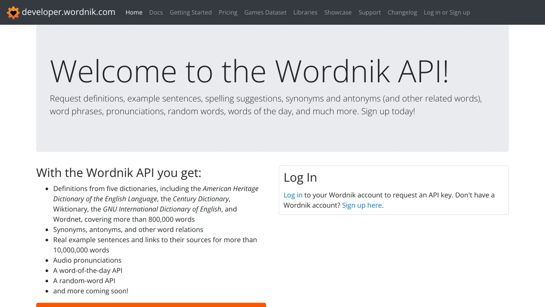Open Pricing page
Screen dimensions: 545x307
pos(228,12)
